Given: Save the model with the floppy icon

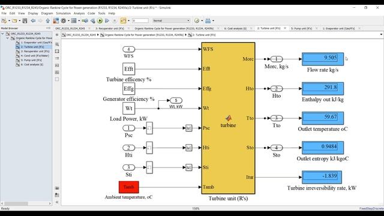Looking at the screenshot, I should 25,21.
